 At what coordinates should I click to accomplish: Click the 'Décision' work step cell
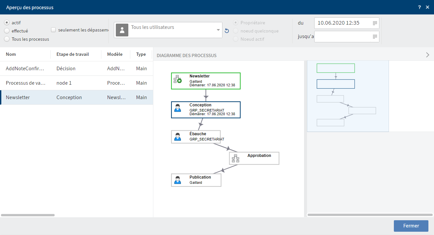66,69
